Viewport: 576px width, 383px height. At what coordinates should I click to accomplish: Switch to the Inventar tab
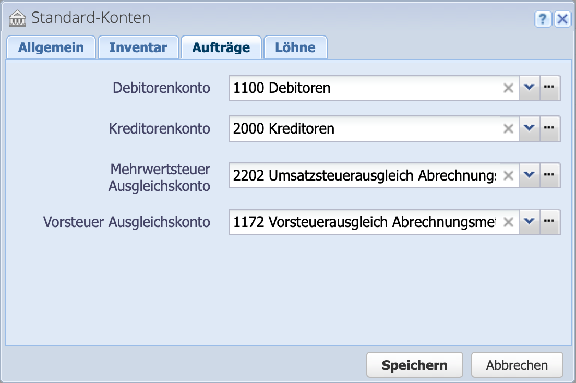point(138,47)
